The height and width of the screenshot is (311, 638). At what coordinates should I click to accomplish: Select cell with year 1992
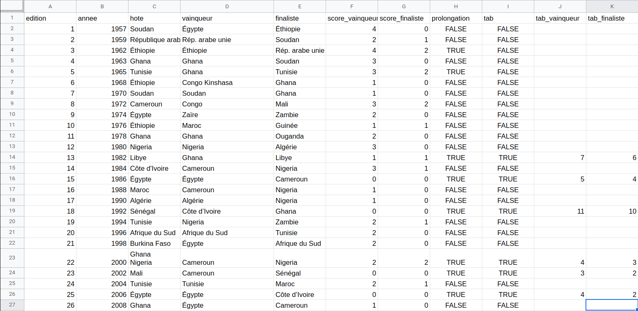pyautogui.click(x=102, y=211)
